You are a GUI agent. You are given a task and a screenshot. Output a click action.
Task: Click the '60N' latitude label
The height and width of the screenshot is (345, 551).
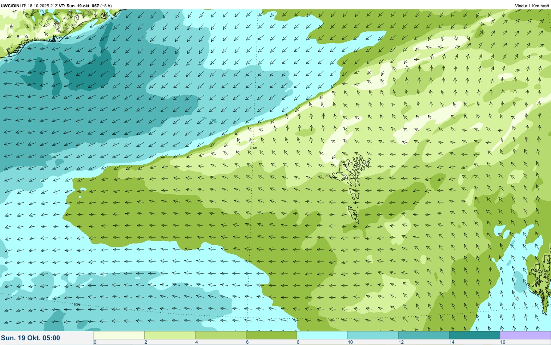77,305
